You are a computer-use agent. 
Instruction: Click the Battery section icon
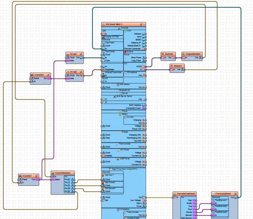pyautogui.click(x=120, y=114)
